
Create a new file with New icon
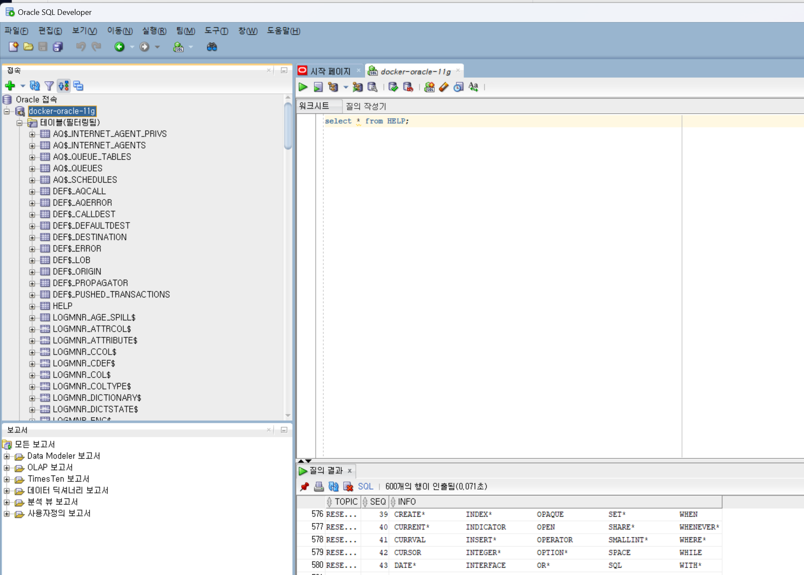pyautogui.click(x=14, y=47)
